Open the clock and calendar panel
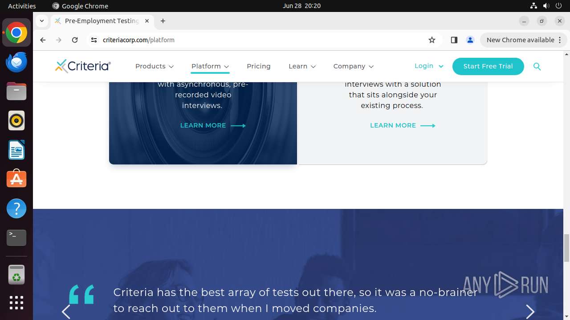570x320 pixels. (x=301, y=6)
